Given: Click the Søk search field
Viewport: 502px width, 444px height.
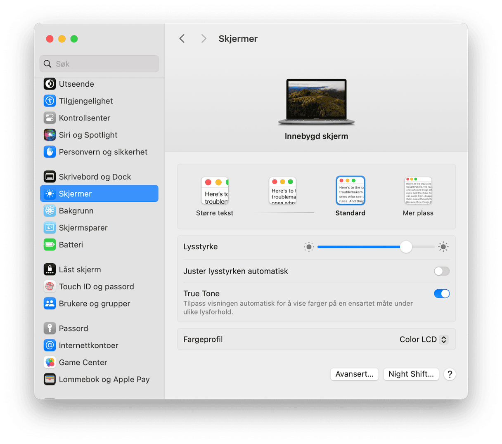Looking at the screenshot, I should pos(99,64).
